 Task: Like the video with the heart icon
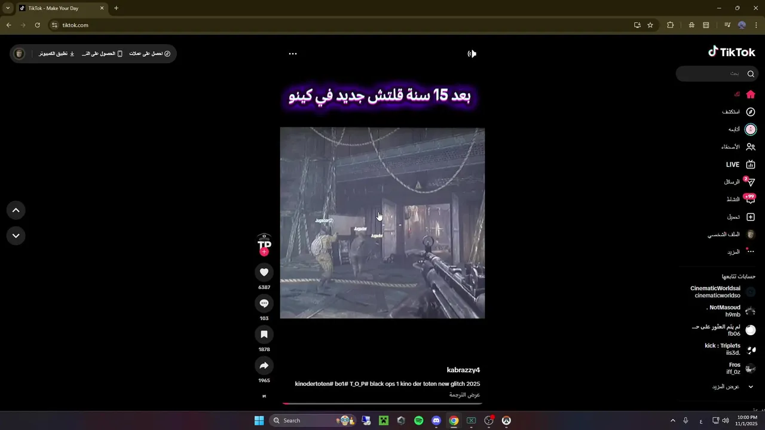[264, 272]
